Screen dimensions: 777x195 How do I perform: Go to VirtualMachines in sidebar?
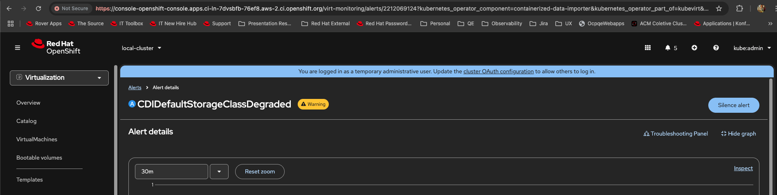click(37, 139)
